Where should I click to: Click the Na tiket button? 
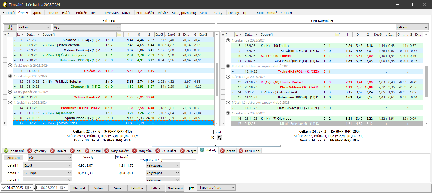pyautogui.click(x=79, y=188)
